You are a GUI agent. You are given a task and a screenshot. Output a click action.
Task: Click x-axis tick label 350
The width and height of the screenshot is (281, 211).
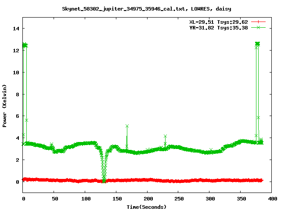tap(241, 199)
